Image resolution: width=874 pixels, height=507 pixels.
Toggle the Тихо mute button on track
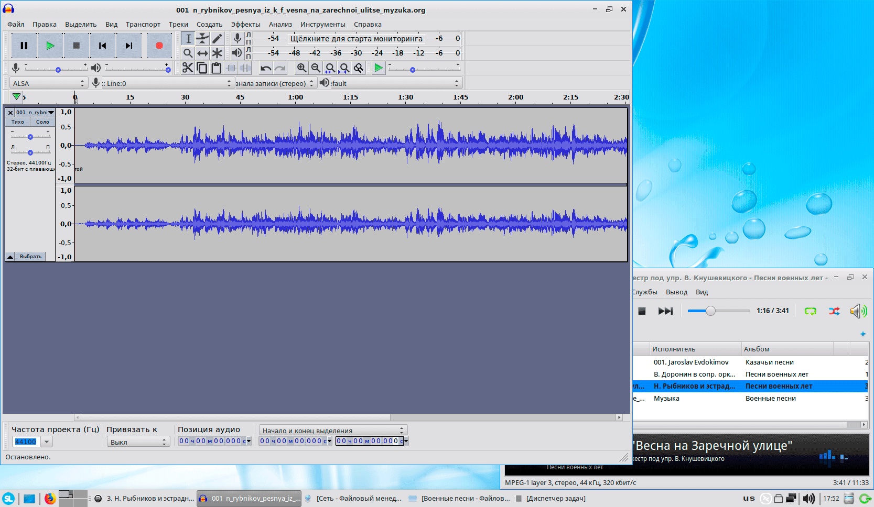coord(18,122)
